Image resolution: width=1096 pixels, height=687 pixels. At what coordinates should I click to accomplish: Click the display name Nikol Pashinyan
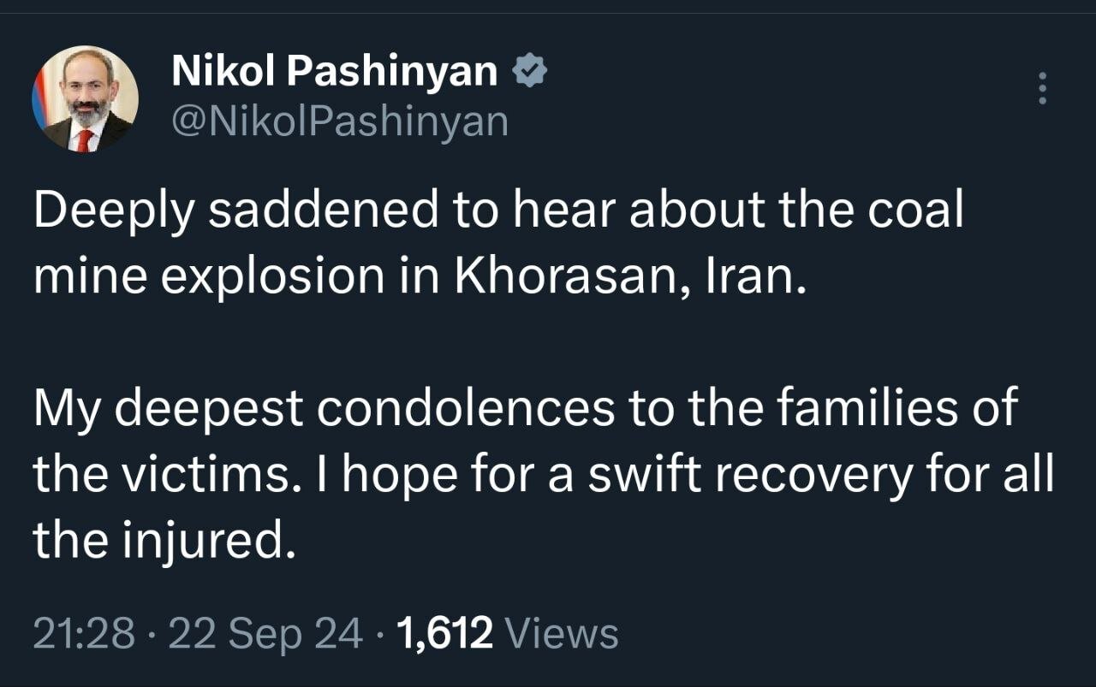pos(334,72)
